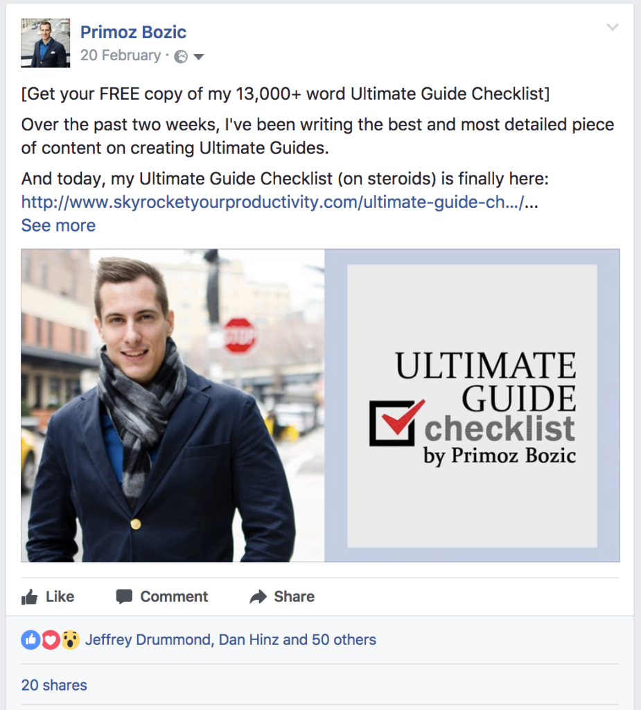Viewport: 641px width, 710px height.
Task: Click the globe public privacy icon
Action: point(181,57)
